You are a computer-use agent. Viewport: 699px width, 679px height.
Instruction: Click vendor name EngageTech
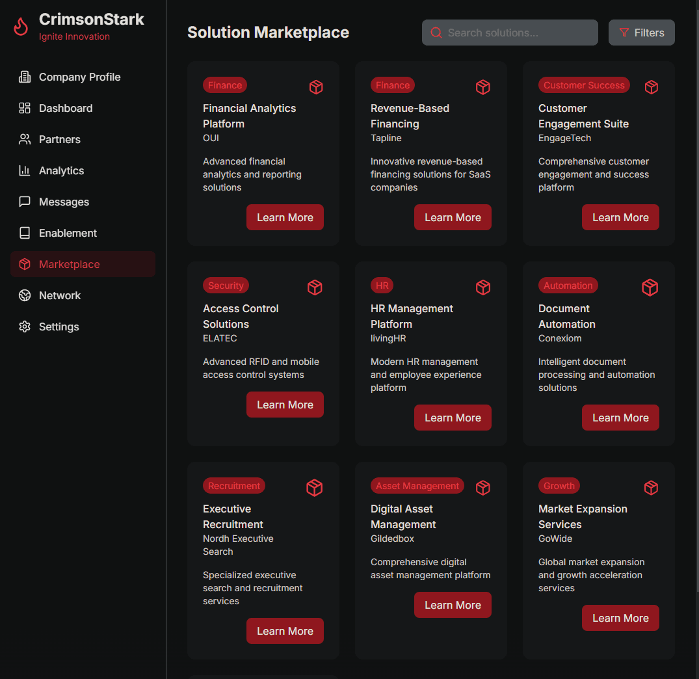coord(565,139)
